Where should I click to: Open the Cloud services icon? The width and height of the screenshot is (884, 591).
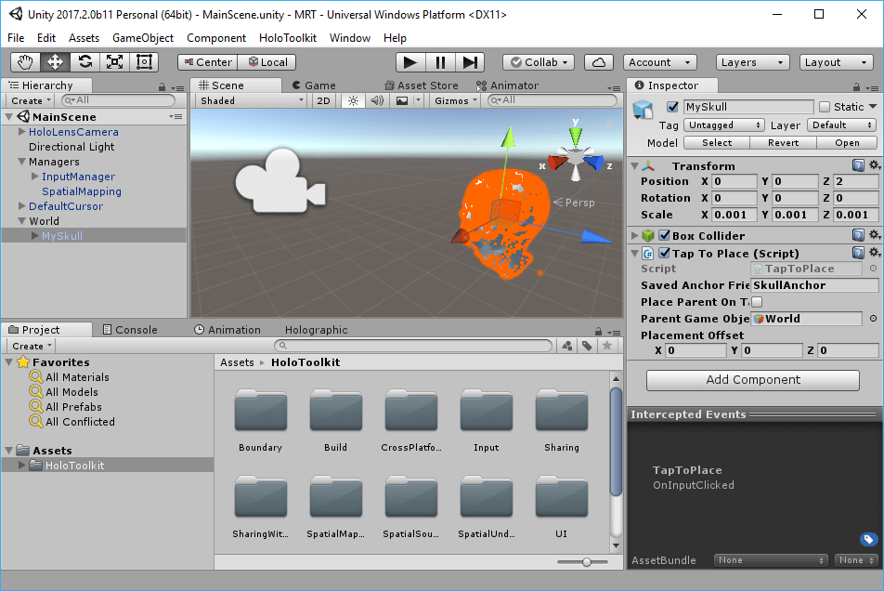(x=599, y=62)
